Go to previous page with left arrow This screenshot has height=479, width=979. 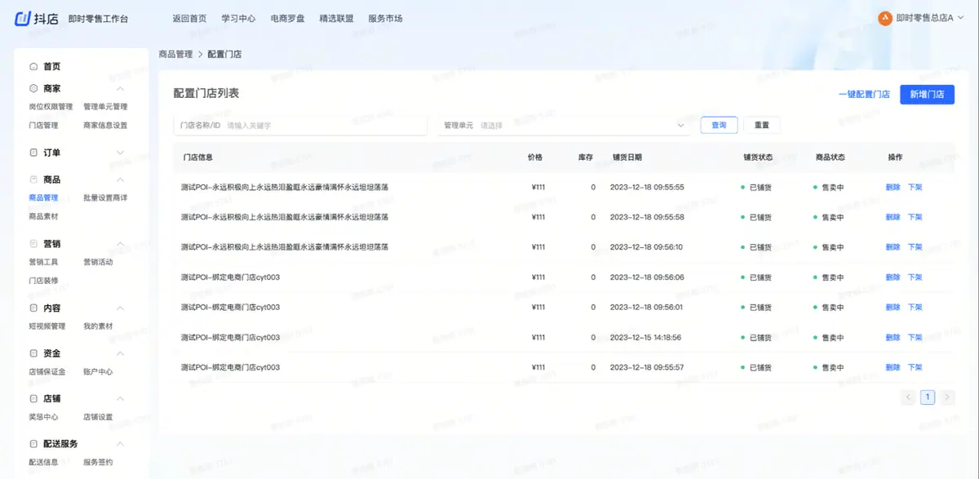coord(909,397)
